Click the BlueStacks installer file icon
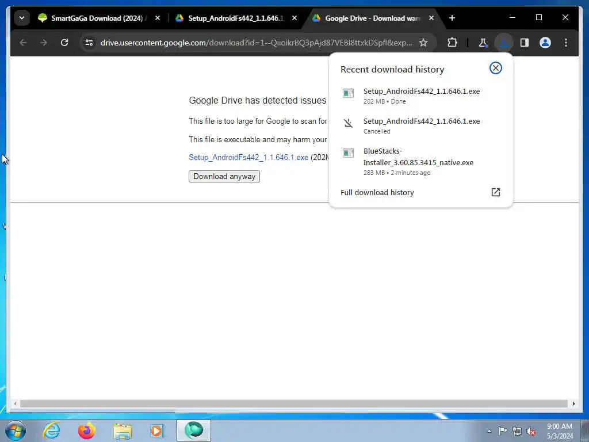The width and height of the screenshot is (589, 442). [x=348, y=153]
